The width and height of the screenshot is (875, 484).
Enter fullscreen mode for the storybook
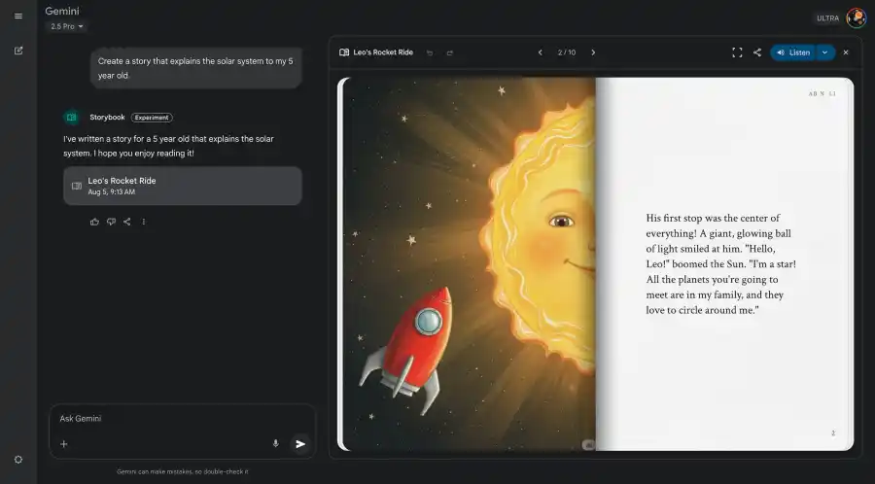pos(737,52)
